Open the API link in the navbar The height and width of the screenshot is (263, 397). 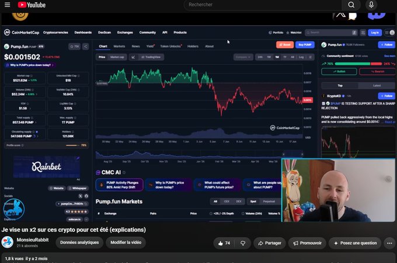[165, 32]
